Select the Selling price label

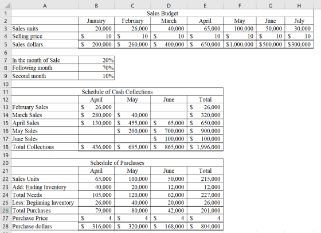(x=45, y=36)
